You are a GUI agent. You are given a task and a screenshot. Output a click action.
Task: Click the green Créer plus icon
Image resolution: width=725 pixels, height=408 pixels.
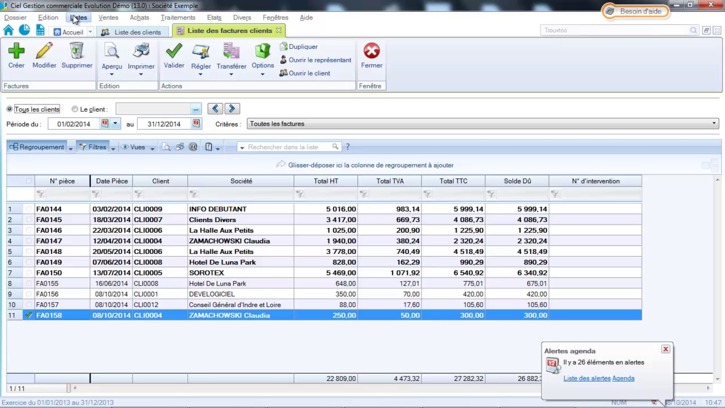16,52
